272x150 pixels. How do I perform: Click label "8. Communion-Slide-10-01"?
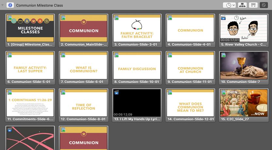137,82
